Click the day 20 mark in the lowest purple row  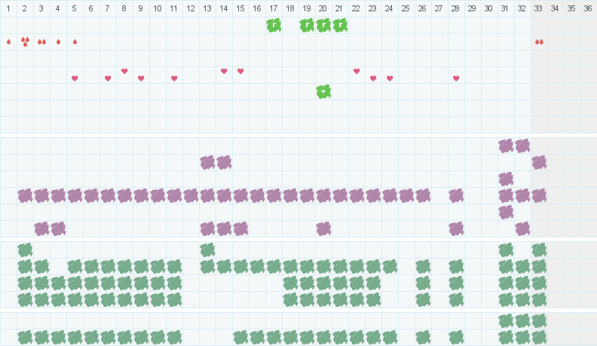pos(323,228)
